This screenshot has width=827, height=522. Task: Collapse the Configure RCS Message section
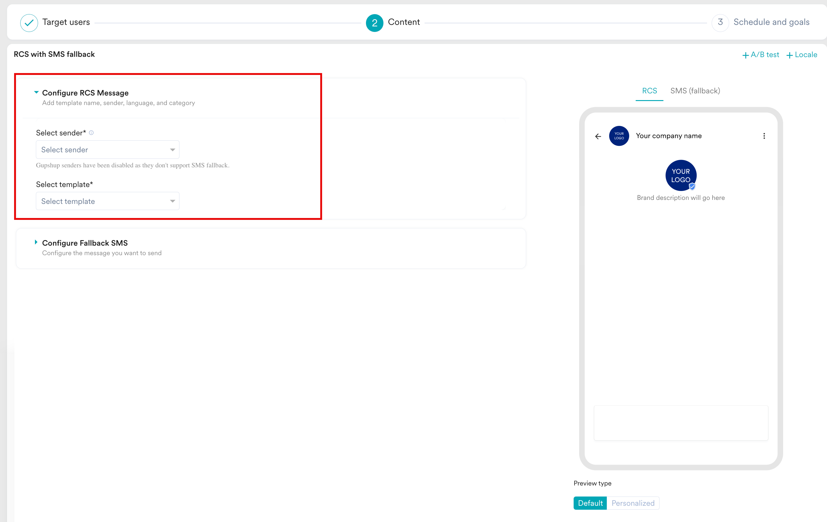coord(36,92)
